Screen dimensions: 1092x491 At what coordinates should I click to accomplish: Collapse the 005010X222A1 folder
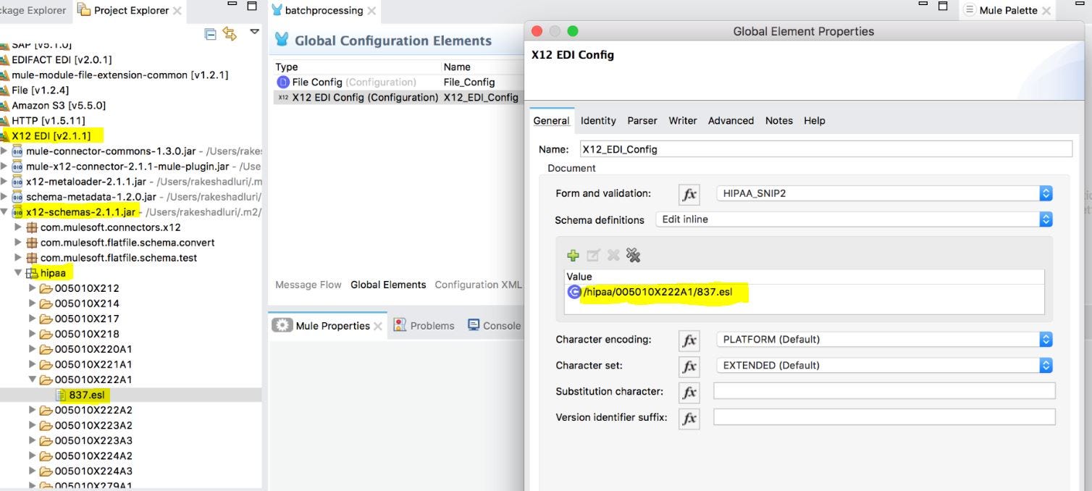tap(32, 379)
